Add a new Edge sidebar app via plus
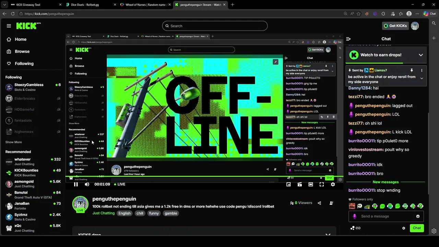Viewport: 439px width, 247px height. click(x=434, y=38)
